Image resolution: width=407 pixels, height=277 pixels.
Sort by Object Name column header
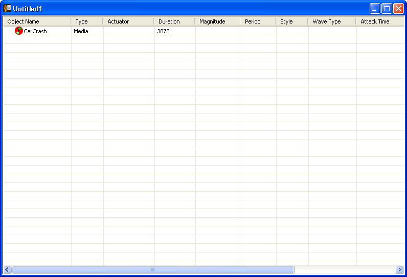[37, 21]
